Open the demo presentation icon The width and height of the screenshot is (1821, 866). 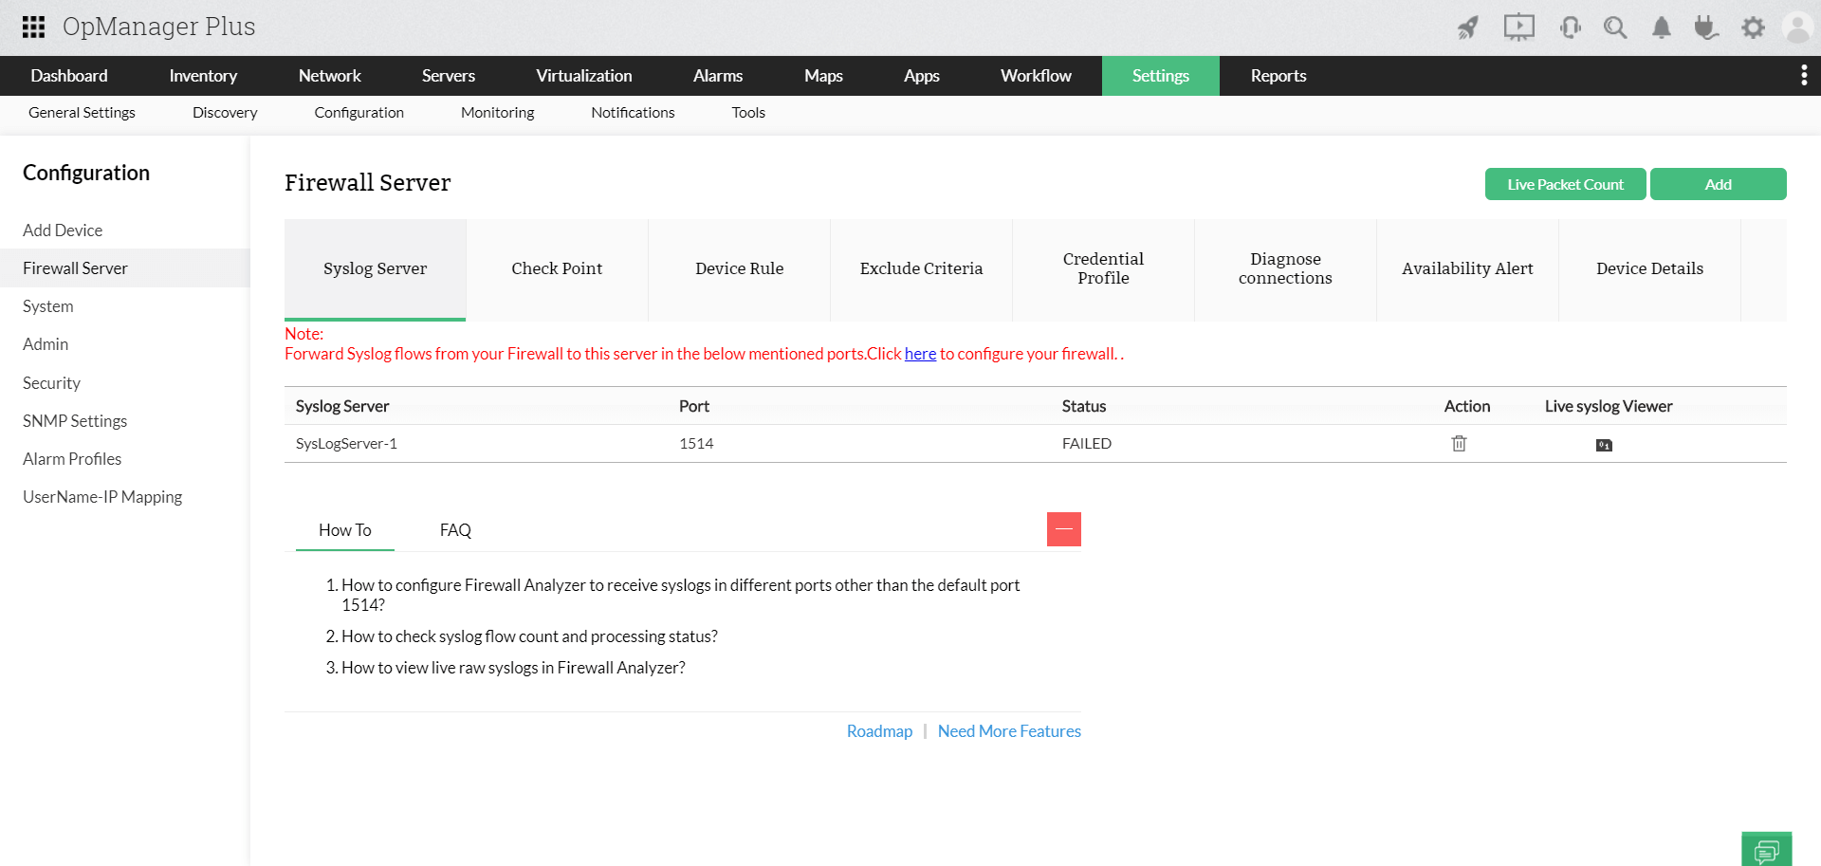(1518, 28)
